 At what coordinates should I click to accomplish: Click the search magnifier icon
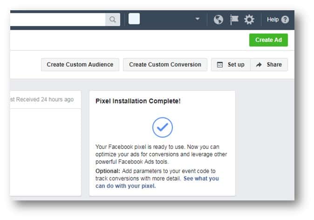pyautogui.click(x=113, y=20)
